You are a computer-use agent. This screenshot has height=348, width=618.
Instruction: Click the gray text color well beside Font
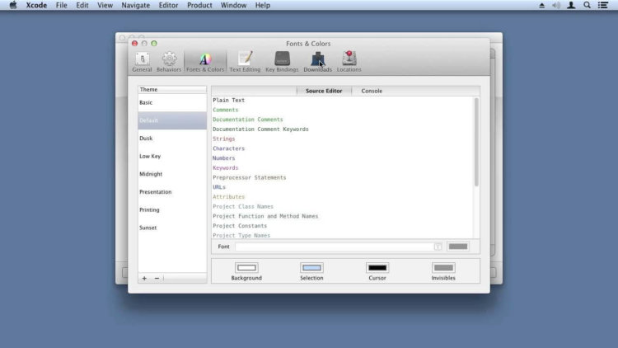(458, 247)
